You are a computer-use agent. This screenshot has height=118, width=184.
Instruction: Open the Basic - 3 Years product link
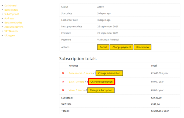76,82
